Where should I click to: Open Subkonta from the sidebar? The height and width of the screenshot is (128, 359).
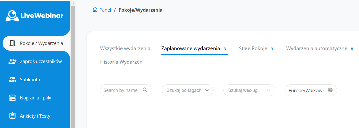point(30,80)
